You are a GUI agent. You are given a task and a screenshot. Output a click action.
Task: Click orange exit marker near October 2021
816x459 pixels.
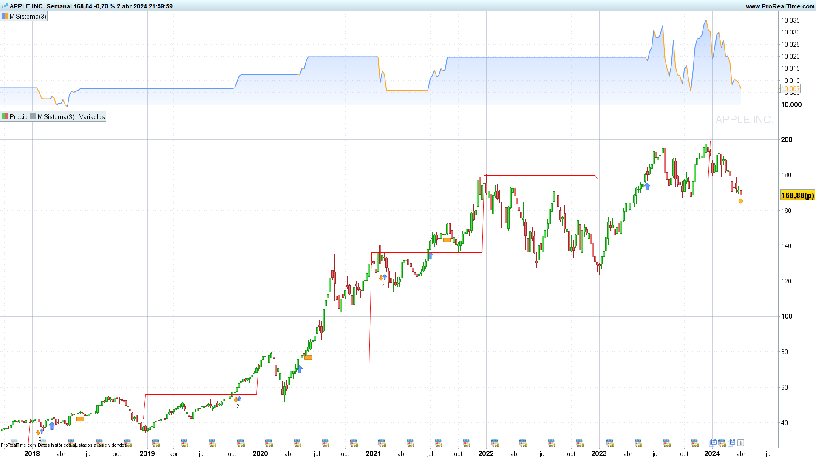[447, 240]
